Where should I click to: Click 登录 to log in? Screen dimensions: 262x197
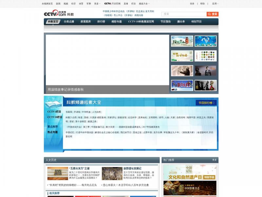click(x=192, y=4)
